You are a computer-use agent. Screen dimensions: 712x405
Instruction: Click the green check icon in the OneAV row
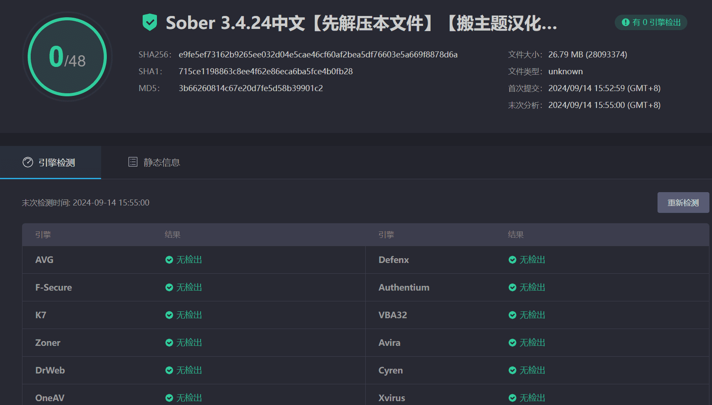169,398
